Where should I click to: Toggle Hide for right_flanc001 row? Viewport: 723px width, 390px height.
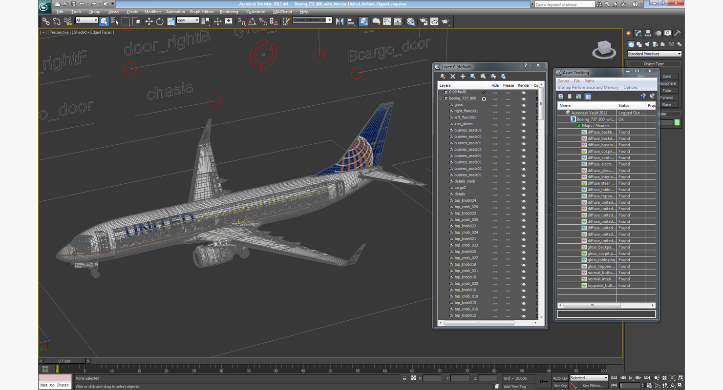(x=495, y=111)
